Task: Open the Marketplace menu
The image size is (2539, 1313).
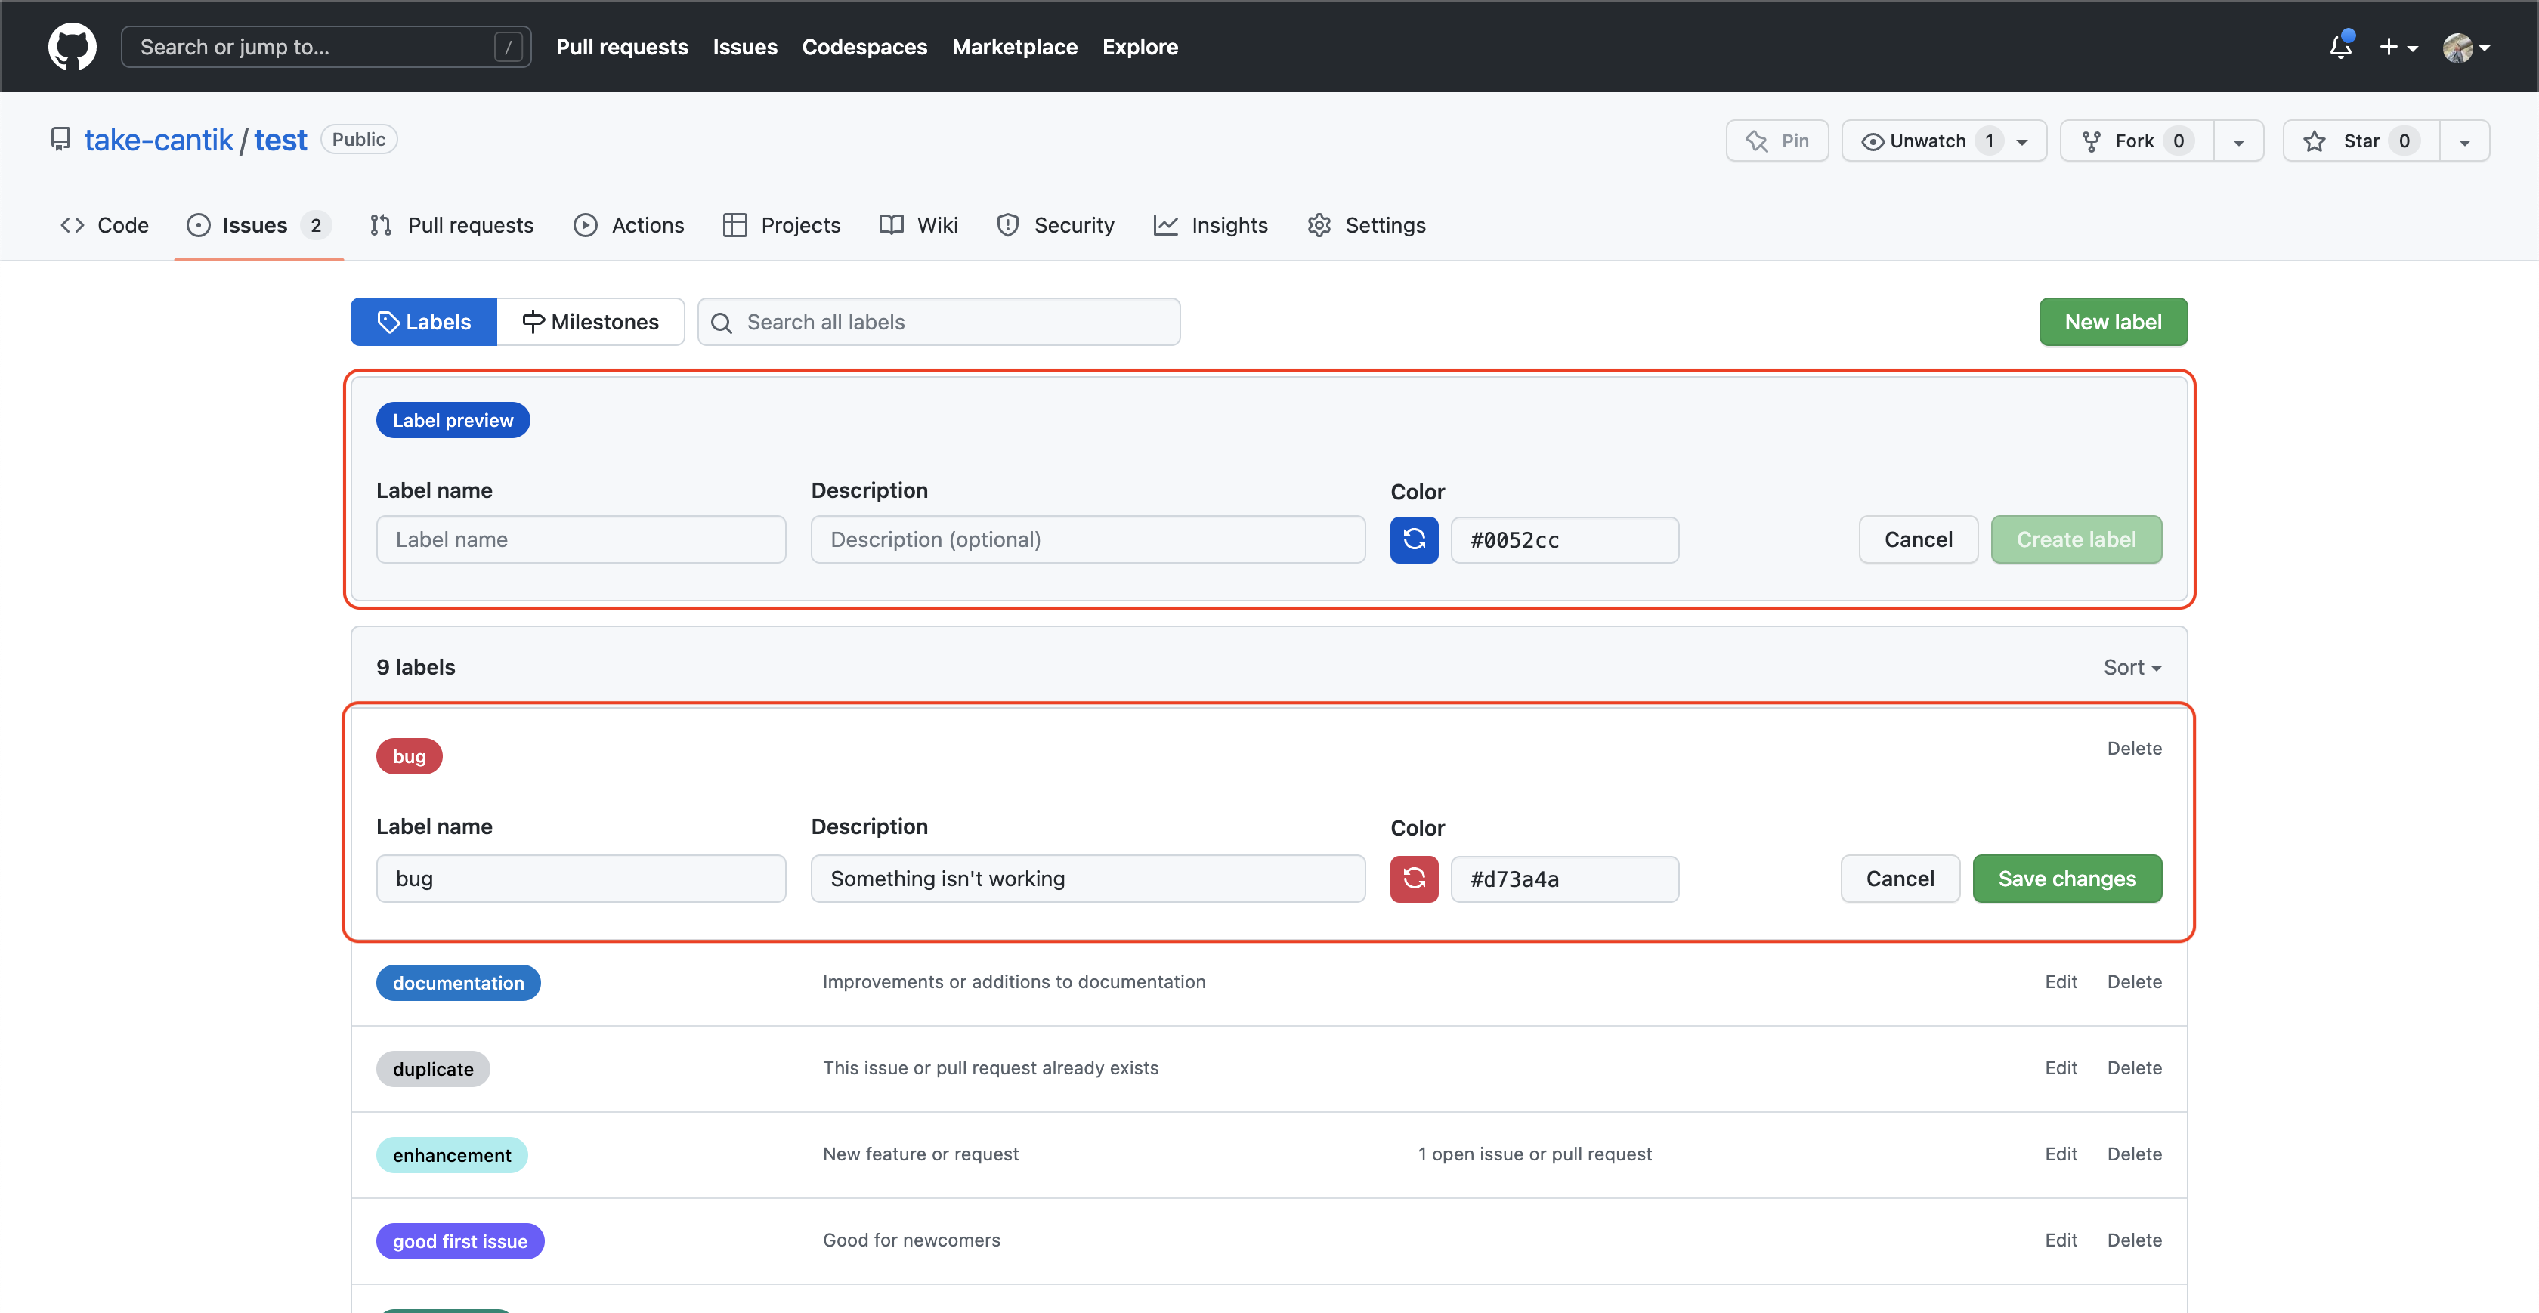Action: 1014,46
